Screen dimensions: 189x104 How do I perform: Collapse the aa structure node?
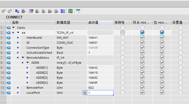pyautogui.click(x=18, y=32)
